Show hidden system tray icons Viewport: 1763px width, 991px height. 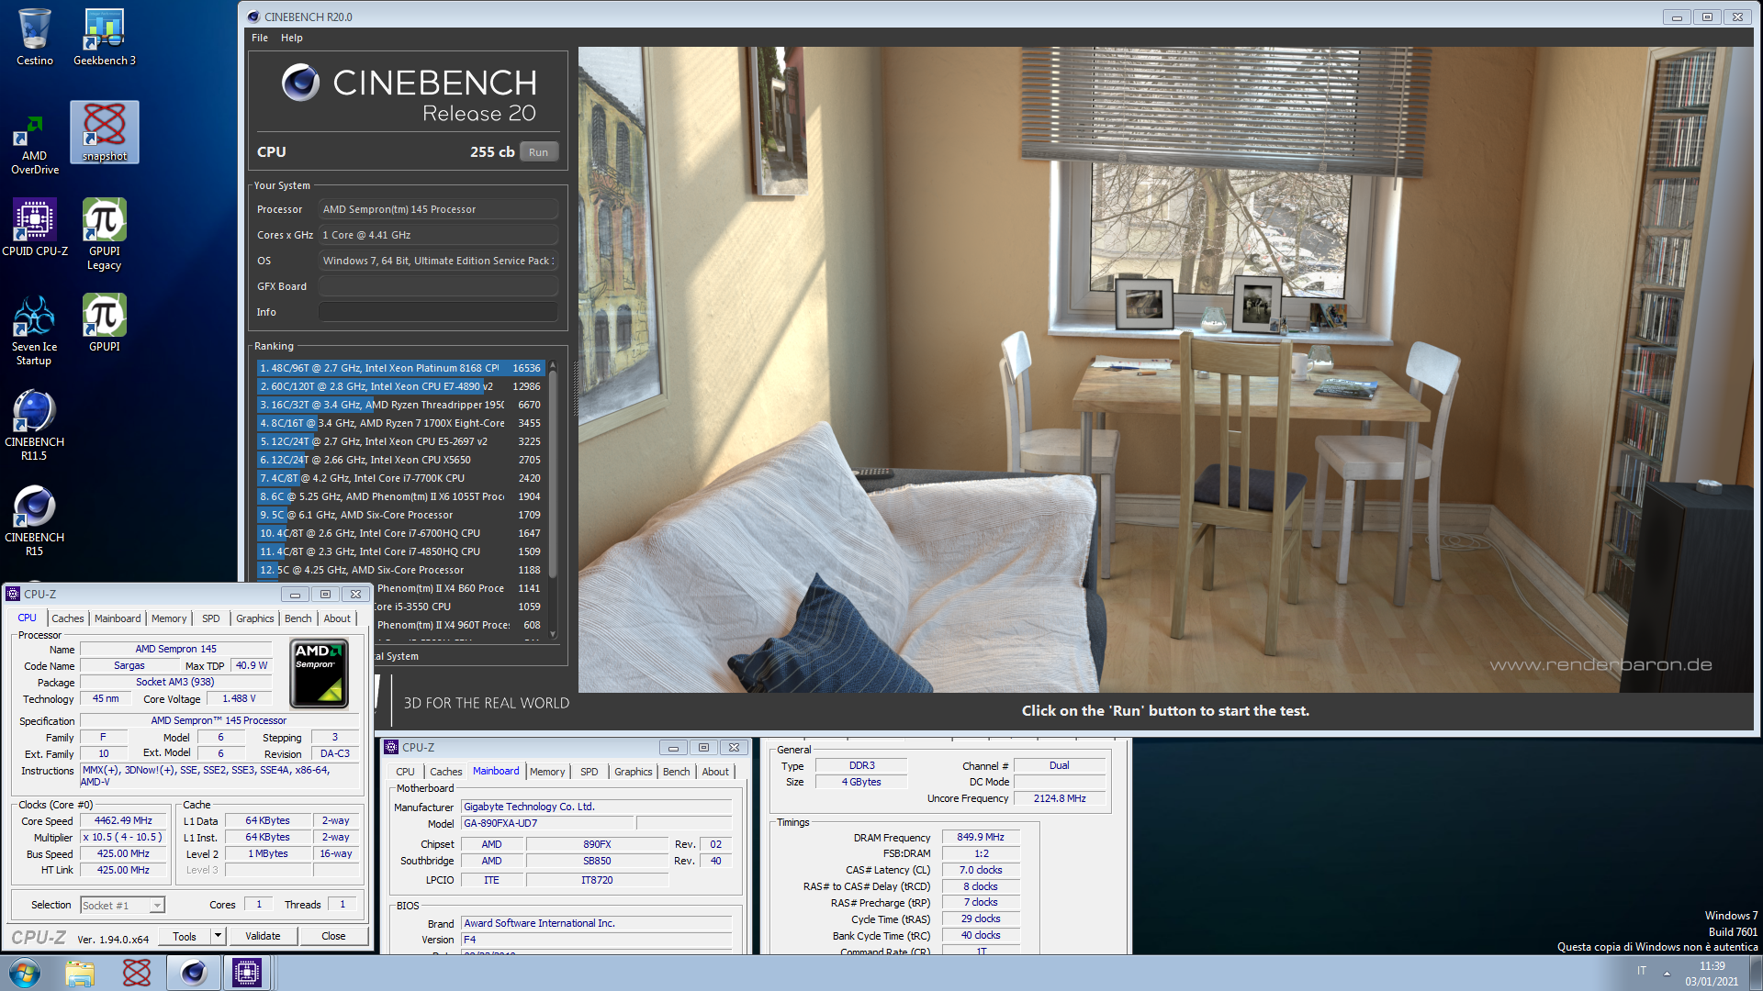click(1667, 974)
